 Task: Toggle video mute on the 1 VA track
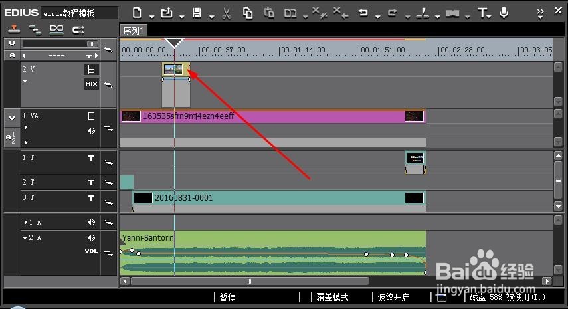pyautogui.click(x=91, y=116)
